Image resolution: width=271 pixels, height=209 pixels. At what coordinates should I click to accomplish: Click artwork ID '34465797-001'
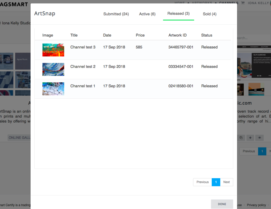(181, 47)
